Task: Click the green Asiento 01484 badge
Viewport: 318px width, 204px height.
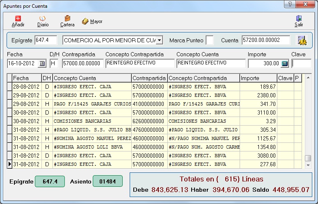Action: 108,181
